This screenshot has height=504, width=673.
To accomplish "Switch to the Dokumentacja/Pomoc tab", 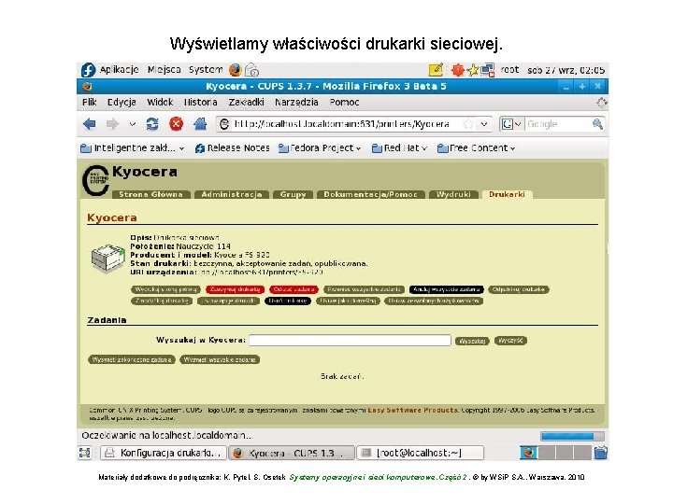I will (370, 194).
